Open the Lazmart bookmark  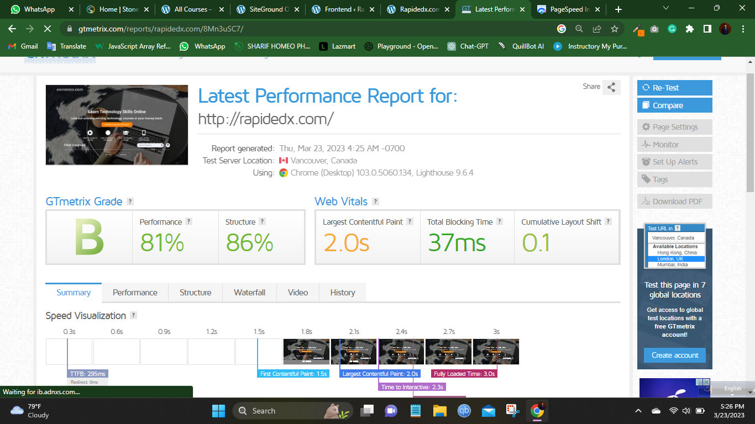pyautogui.click(x=337, y=46)
